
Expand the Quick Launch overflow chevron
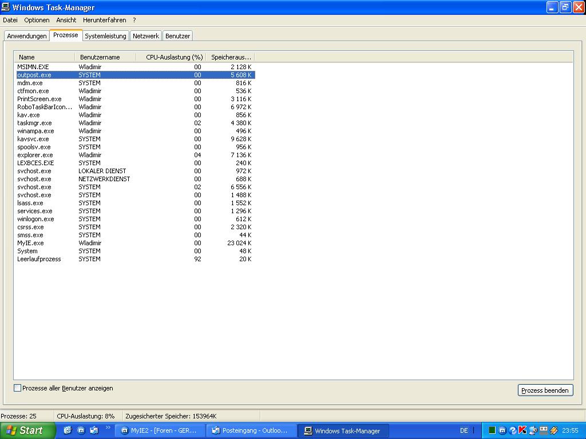coord(108,428)
